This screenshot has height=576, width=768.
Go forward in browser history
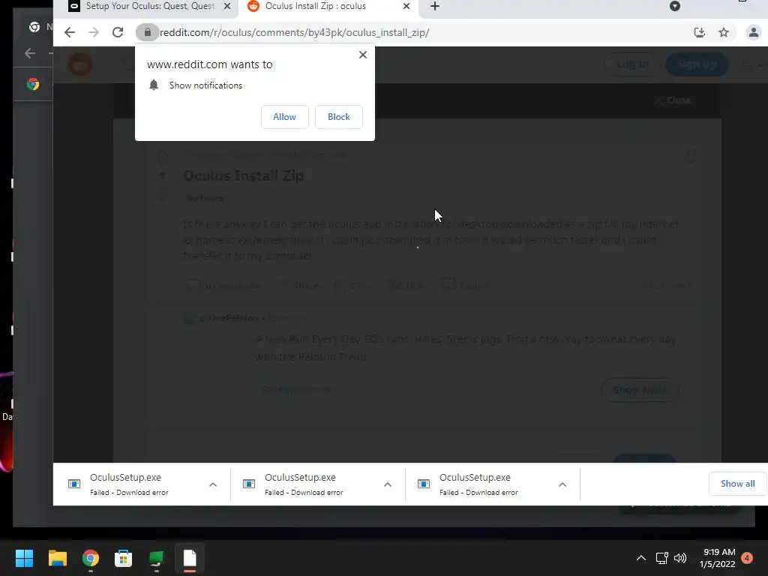tap(93, 32)
